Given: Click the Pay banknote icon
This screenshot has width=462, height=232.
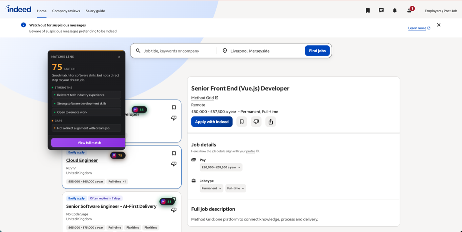Looking at the screenshot, I should tap(194, 159).
